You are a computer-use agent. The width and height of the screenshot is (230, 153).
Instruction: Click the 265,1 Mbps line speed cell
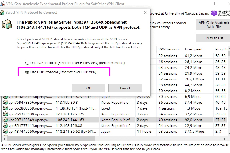(x=195, y=79)
